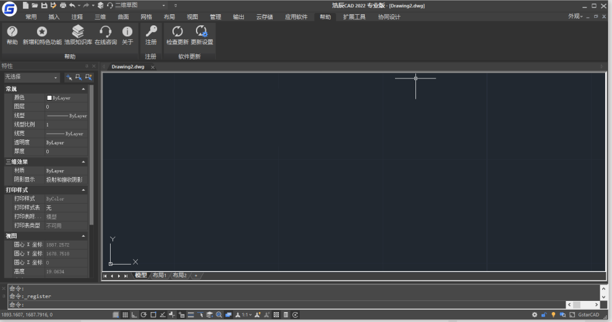Toggle dynamic input in status bar
The image size is (612, 322).
pos(181,315)
